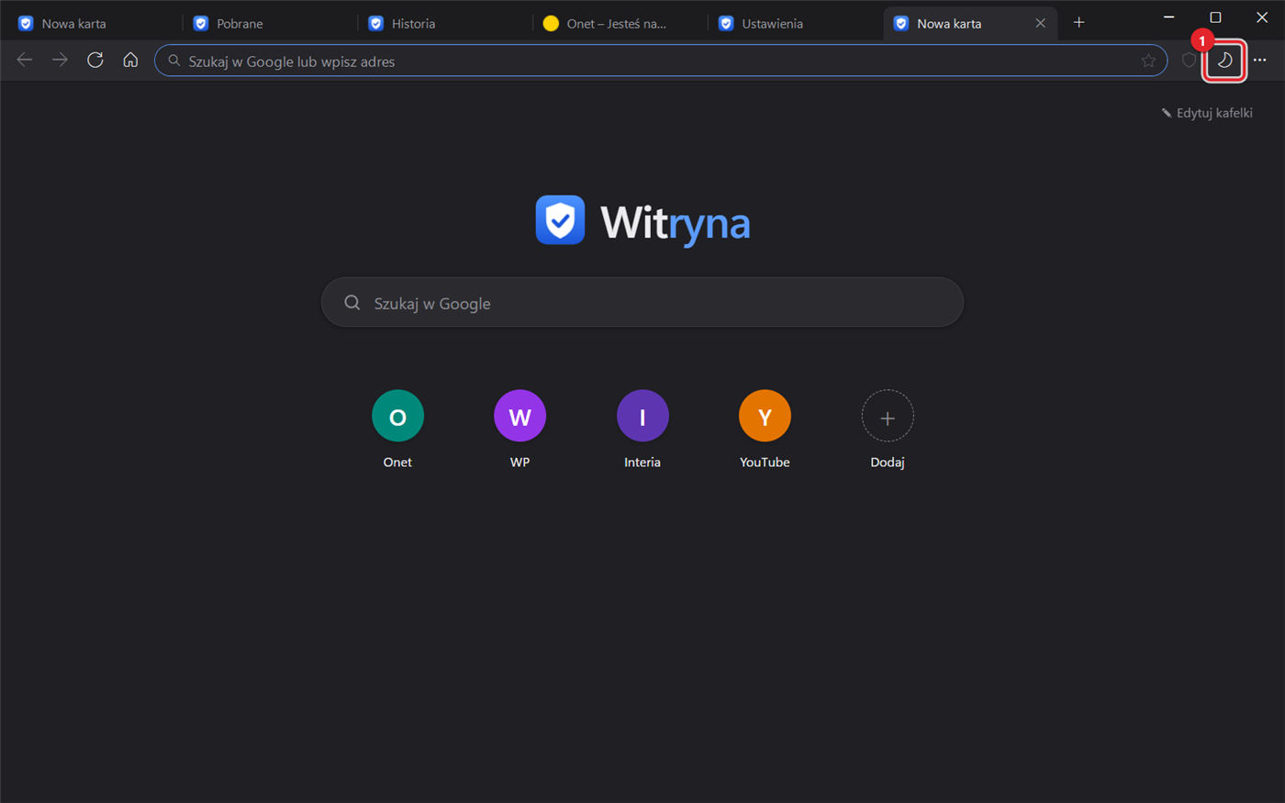This screenshot has width=1285, height=803.
Task: Open the three-dot browser menu
Action: pyautogui.click(x=1259, y=61)
